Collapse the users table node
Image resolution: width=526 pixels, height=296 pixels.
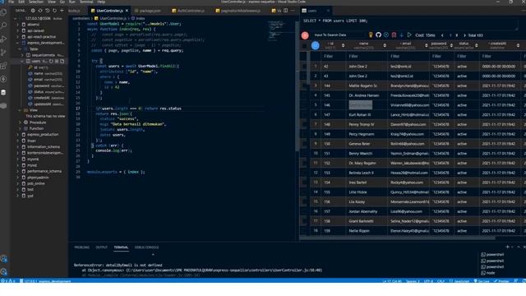click(22, 62)
